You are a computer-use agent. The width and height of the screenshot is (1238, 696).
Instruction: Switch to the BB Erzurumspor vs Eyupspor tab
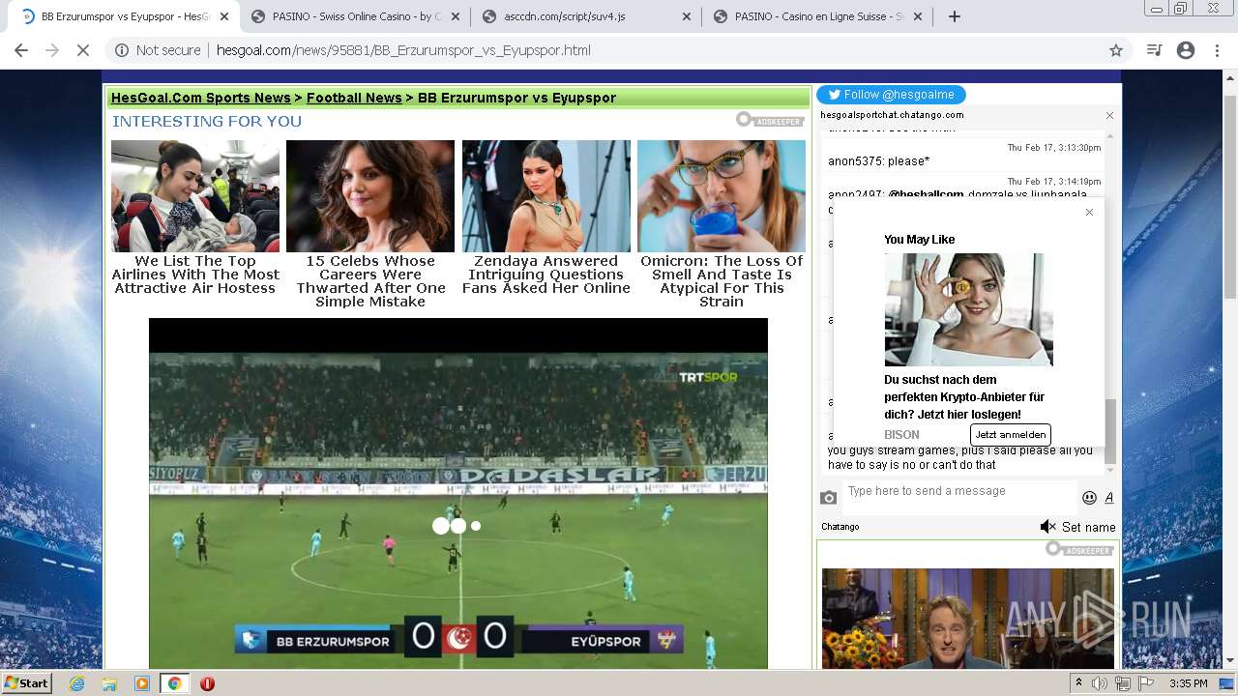pyautogui.click(x=125, y=16)
